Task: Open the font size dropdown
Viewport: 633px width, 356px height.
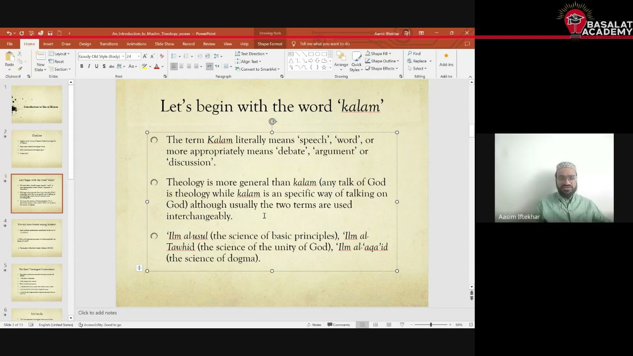Action: (x=138, y=56)
